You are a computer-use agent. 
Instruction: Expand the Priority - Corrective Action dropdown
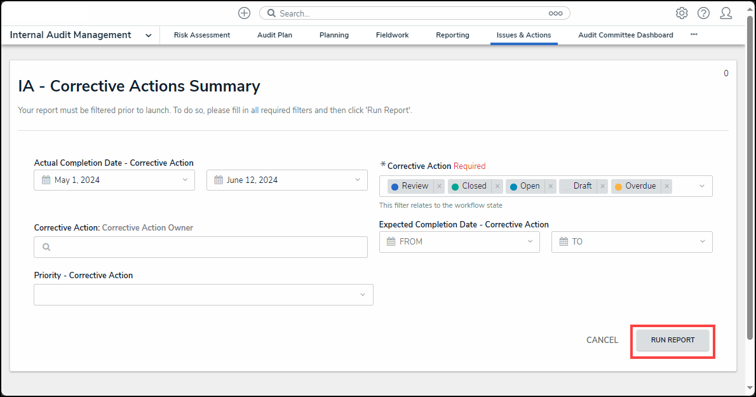coord(203,295)
